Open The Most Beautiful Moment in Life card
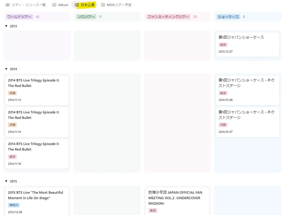Screen dimensions: 282x215 tap(37, 201)
